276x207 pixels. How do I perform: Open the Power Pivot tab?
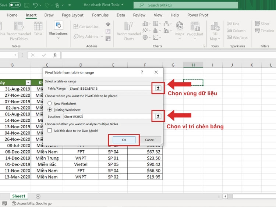pos(198,15)
